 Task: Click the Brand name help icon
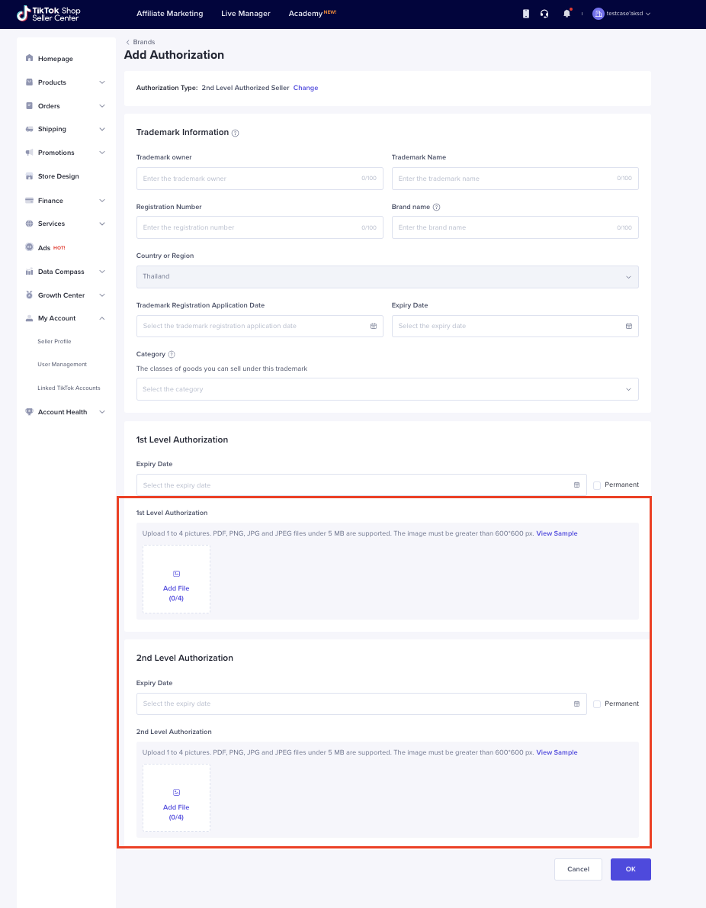tap(437, 207)
